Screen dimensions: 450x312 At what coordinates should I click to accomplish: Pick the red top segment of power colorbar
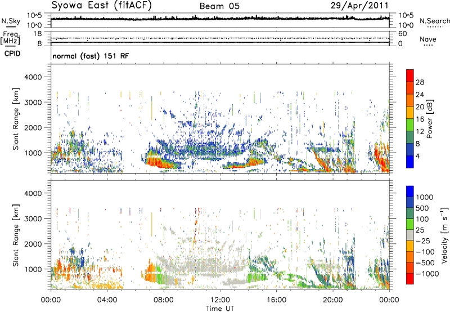[410, 75]
